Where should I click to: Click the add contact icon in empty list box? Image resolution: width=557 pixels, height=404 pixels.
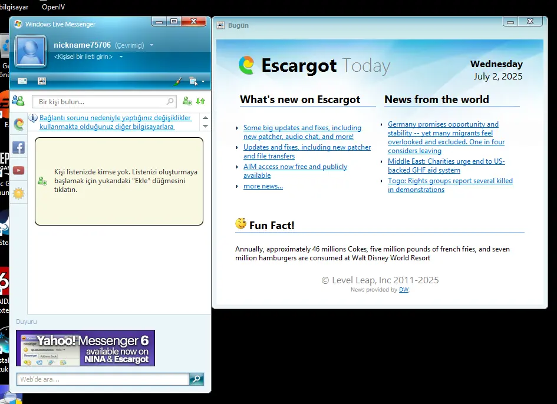click(42, 181)
